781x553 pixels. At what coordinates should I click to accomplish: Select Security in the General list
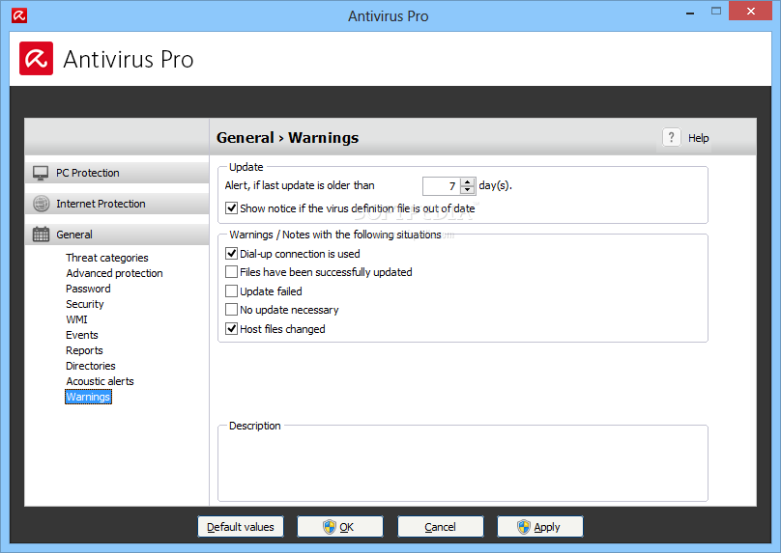click(85, 304)
